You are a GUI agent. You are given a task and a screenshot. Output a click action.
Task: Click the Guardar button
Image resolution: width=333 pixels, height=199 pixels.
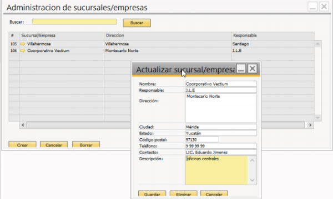pos(152,194)
